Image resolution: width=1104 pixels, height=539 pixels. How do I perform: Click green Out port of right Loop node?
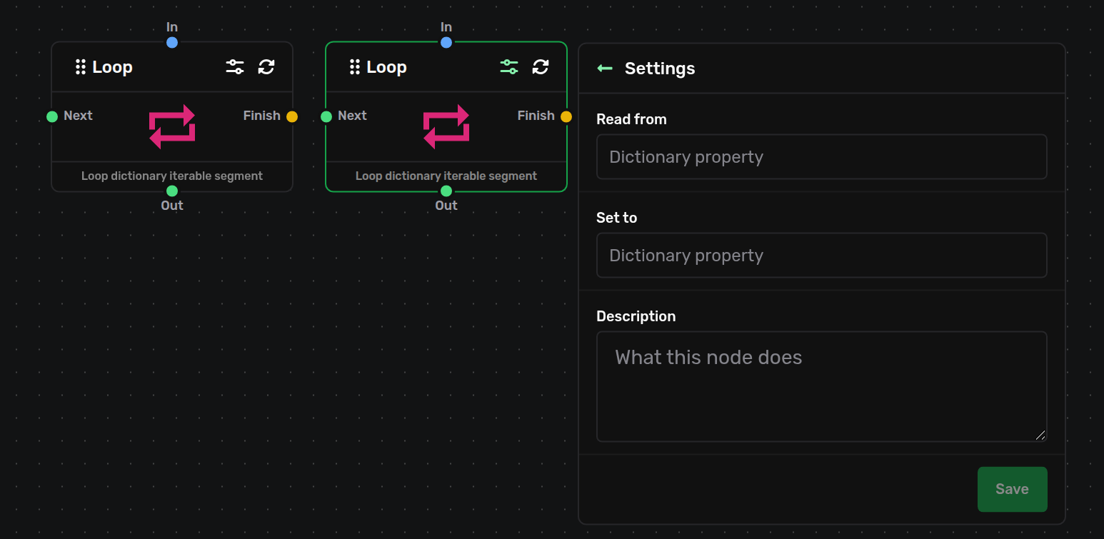pyautogui.click(x=446, y=191)
